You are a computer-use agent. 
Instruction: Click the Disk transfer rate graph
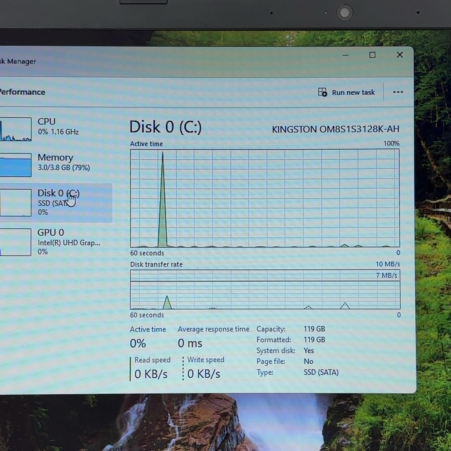265,289
